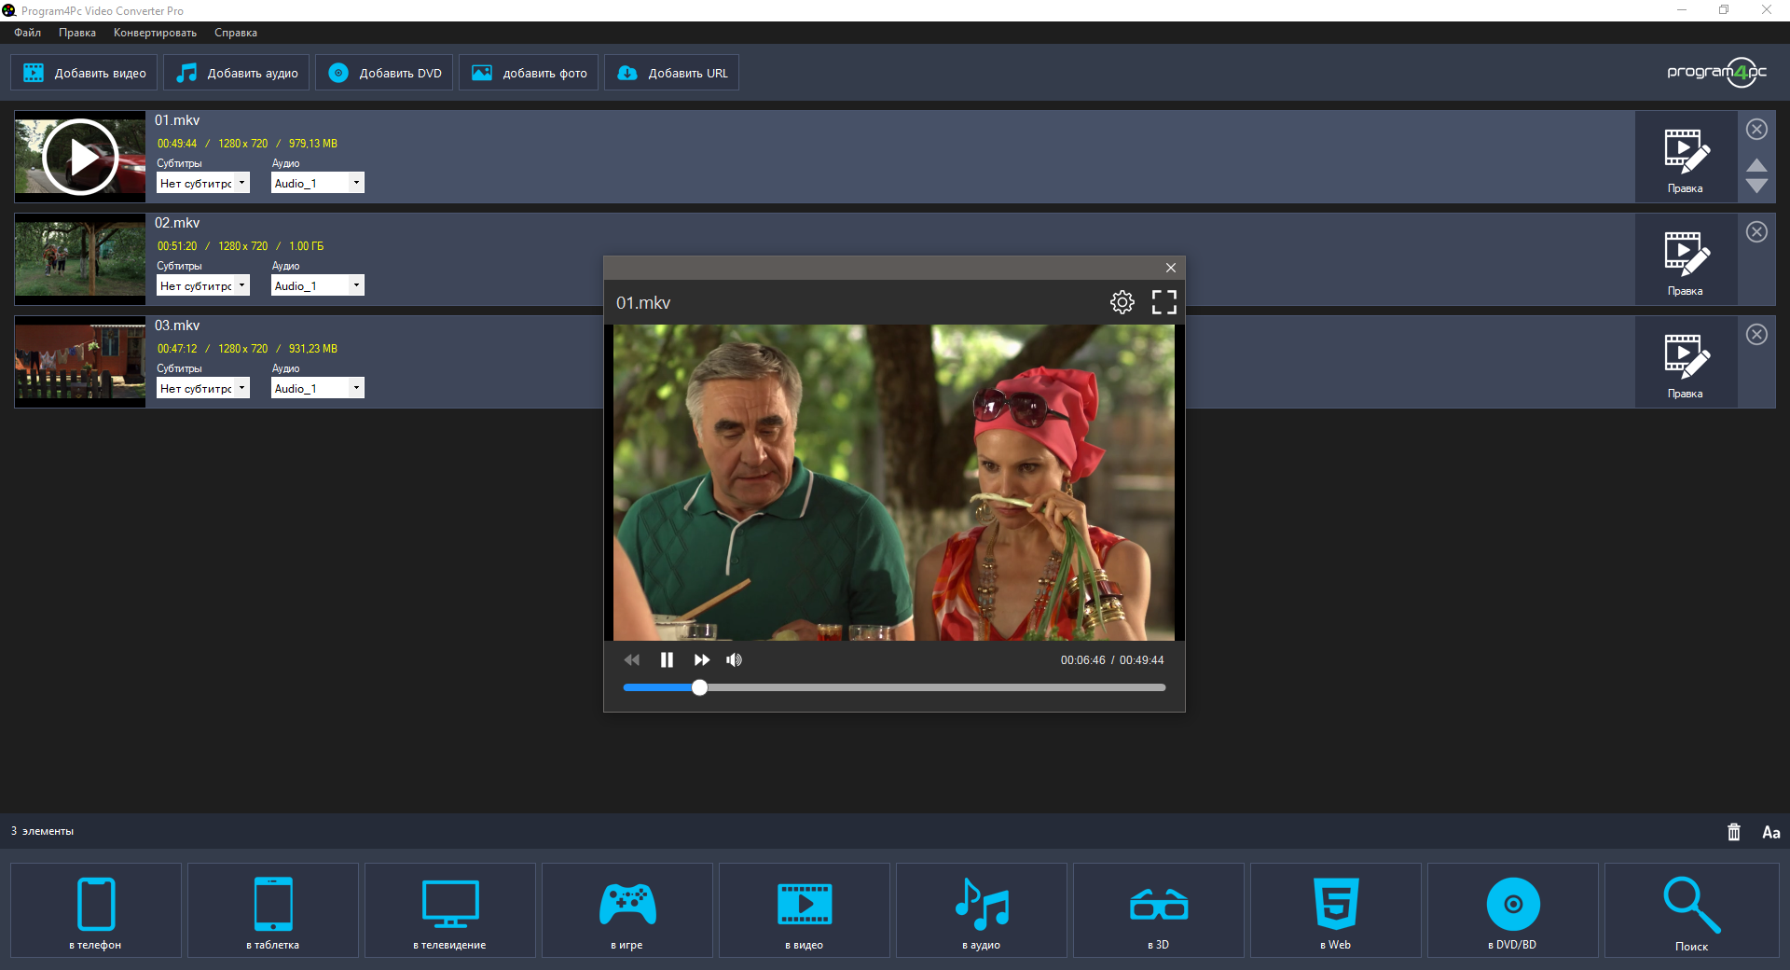
Task: Click the Правка edit icon for 01.mkv
Action: point(1685,158)
